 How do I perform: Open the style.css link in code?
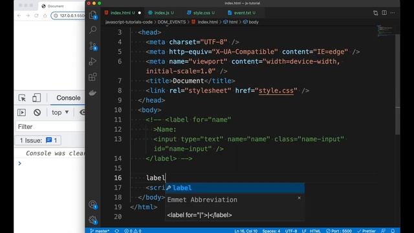pos(276,91)
